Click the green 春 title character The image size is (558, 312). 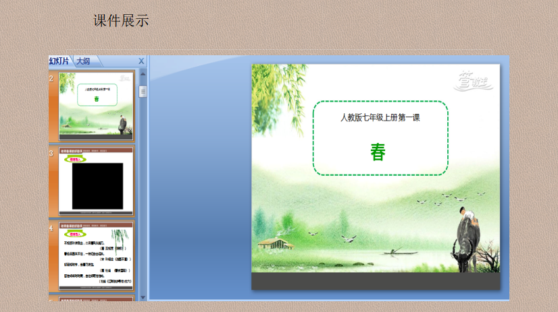(x=378, y=152)
